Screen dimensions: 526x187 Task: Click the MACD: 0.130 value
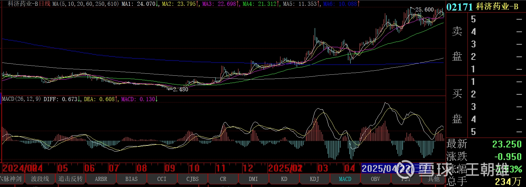coord(139,99)
